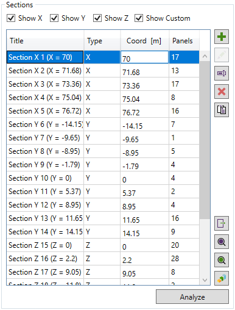Viewport: 235px width, 310px height.
Task: Select row Section Y 14 (Y = 14.15)
Action: point(103,232)
